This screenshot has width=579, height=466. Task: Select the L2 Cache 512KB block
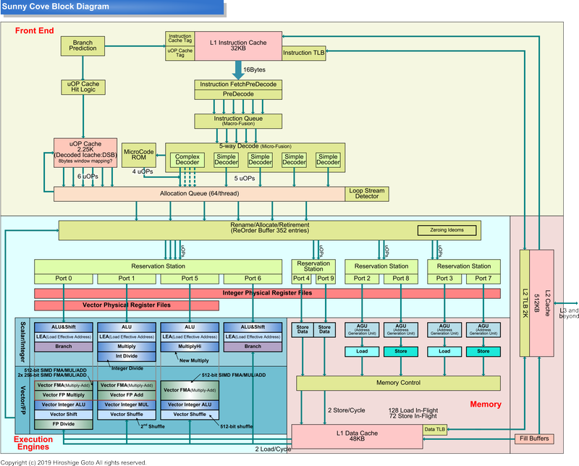click(541, 303)
